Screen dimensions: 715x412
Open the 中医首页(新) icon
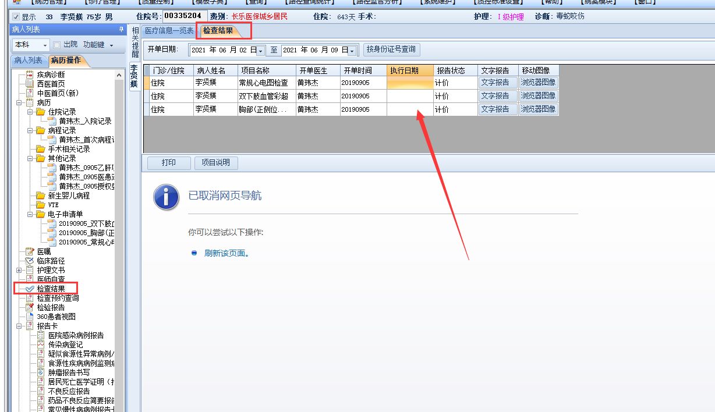pos(30,93)
